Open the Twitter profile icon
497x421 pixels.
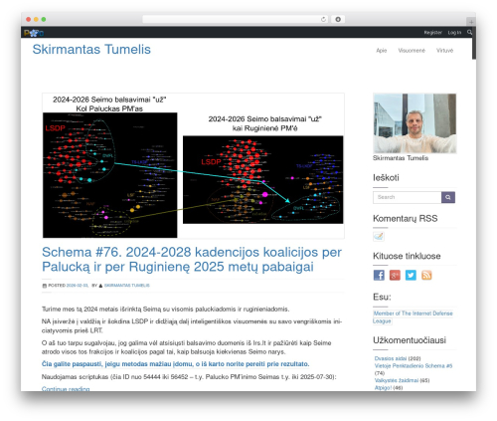pyautogui.click(x=411, y=275)
